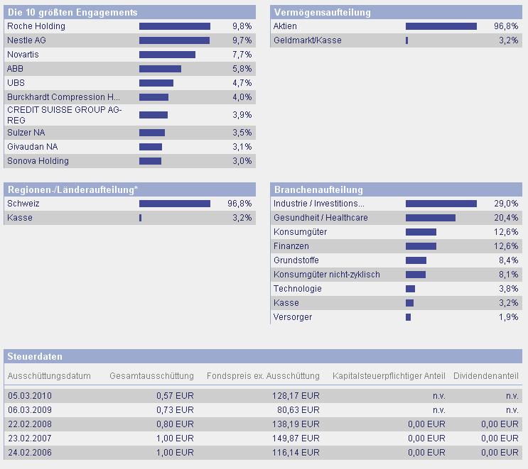This screenshot has height=469, width=528.
Task: Click the 29,0% Industrie value
Action: pyautogui.click(x=506, y=204)
